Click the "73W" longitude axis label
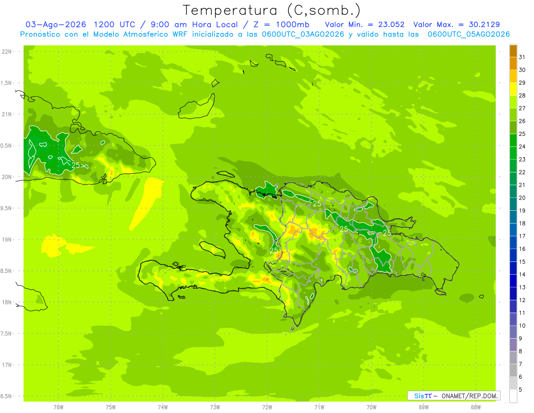The image size is (534, 413). click(215, 407)
